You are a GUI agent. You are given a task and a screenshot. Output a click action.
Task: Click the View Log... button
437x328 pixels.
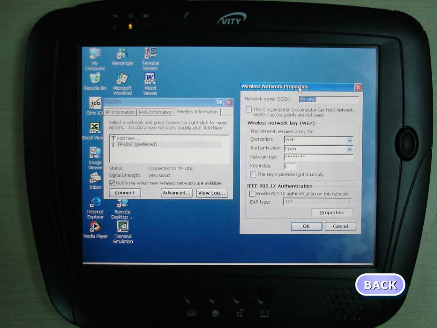pyautogui.click(x=212, y=193)
